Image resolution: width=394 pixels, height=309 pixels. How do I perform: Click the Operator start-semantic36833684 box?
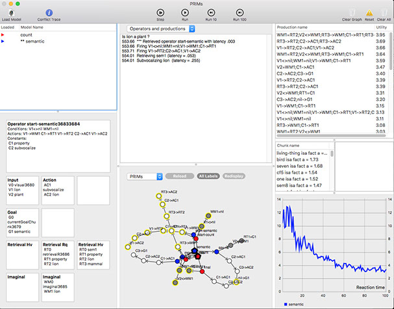(58, 146)
